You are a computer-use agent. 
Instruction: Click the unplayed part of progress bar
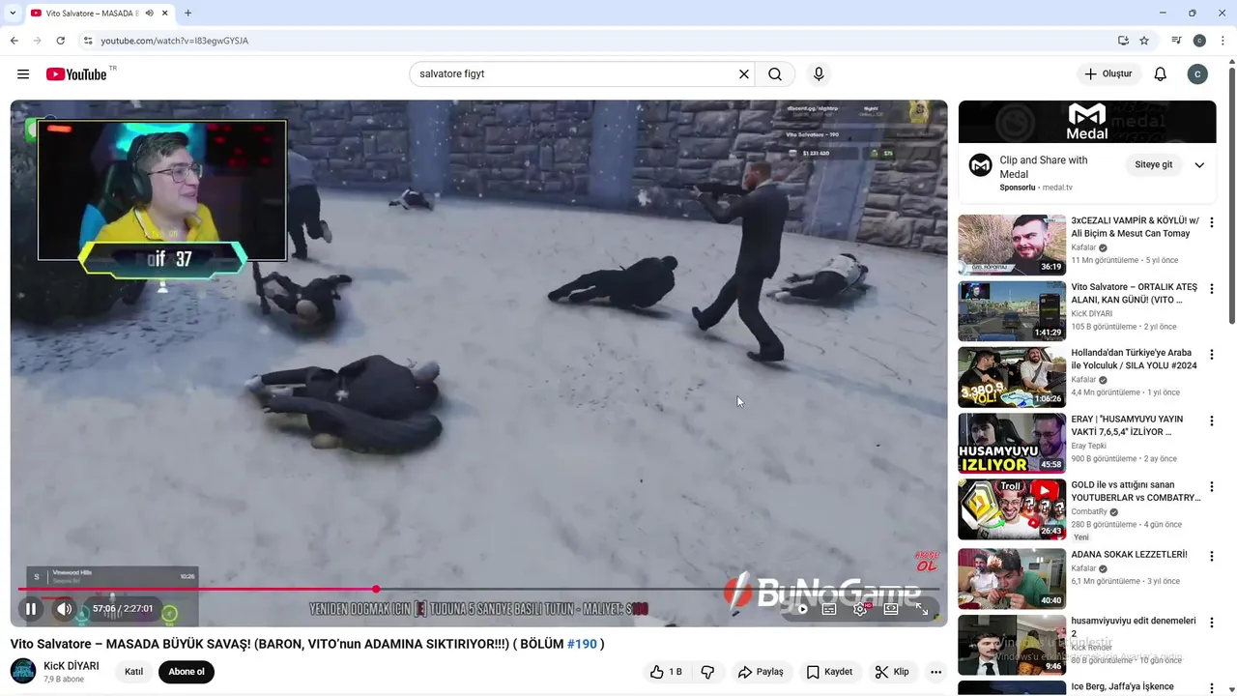(x=657, y=589)
